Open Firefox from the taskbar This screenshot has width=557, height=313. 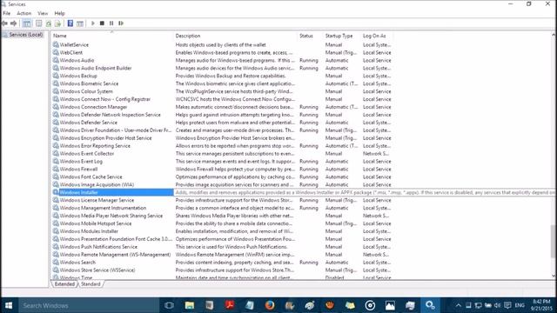click(270, 305)
